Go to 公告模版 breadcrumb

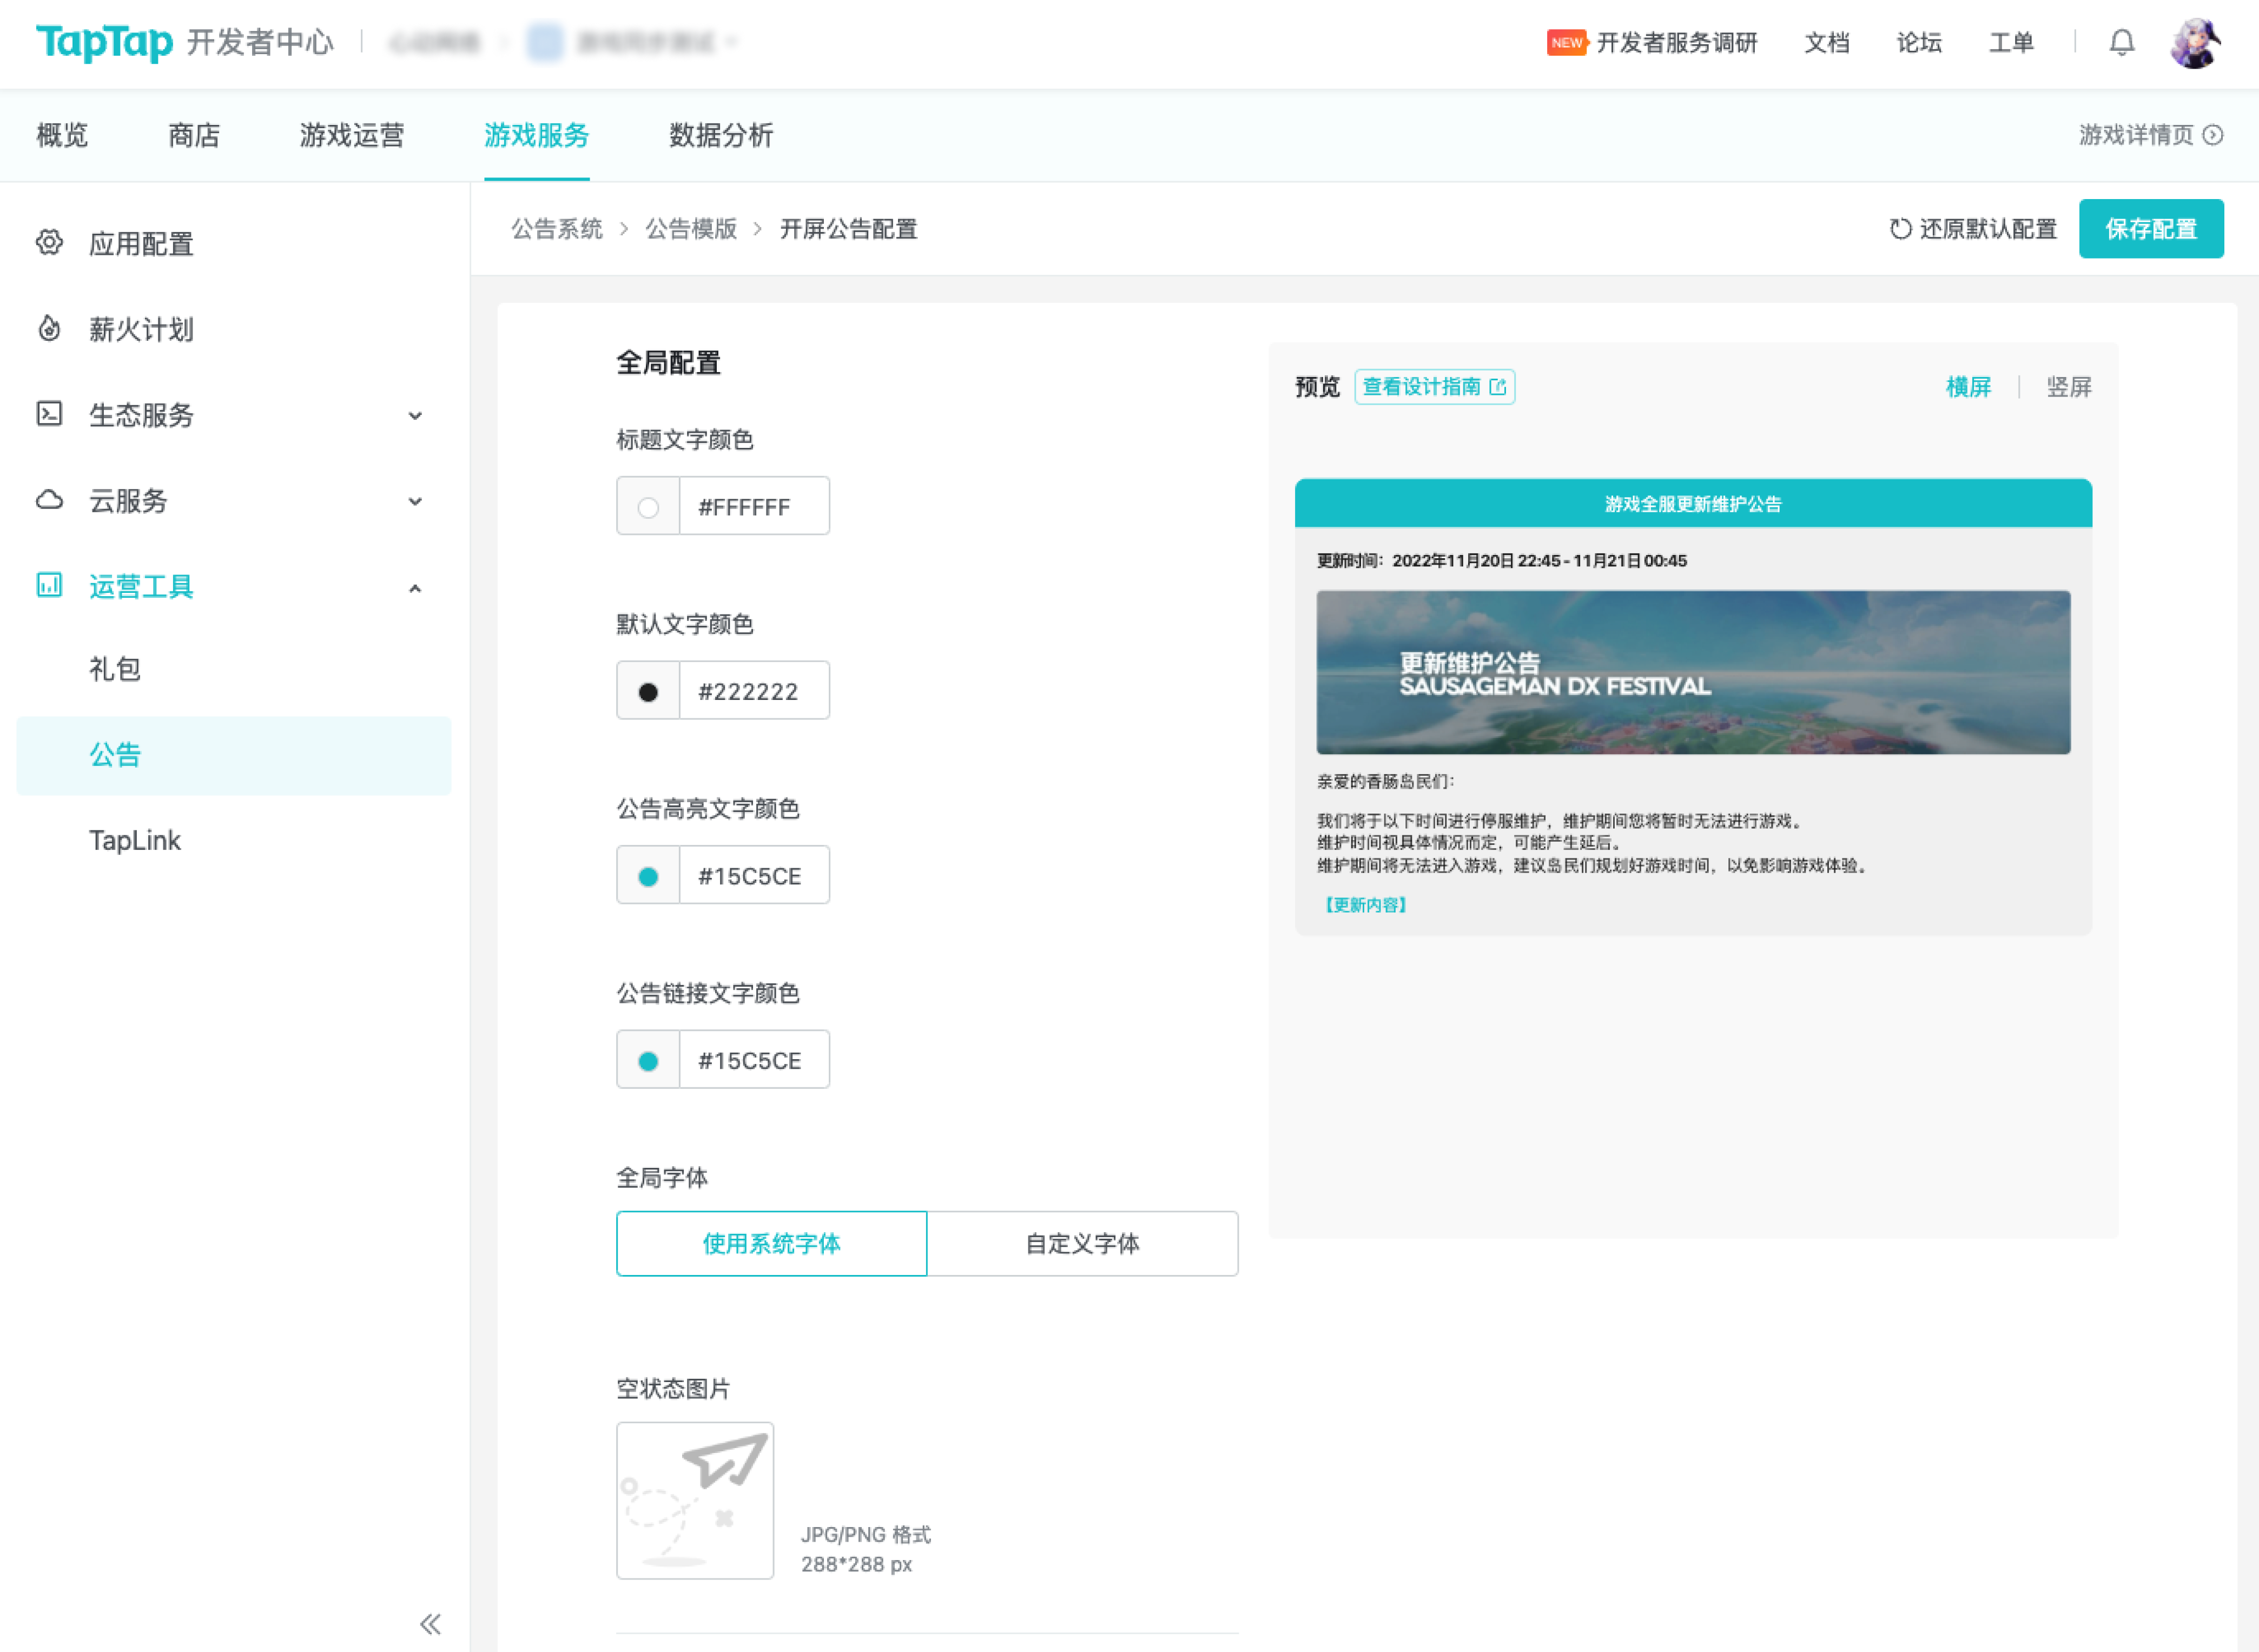click(x=691, y=229)
